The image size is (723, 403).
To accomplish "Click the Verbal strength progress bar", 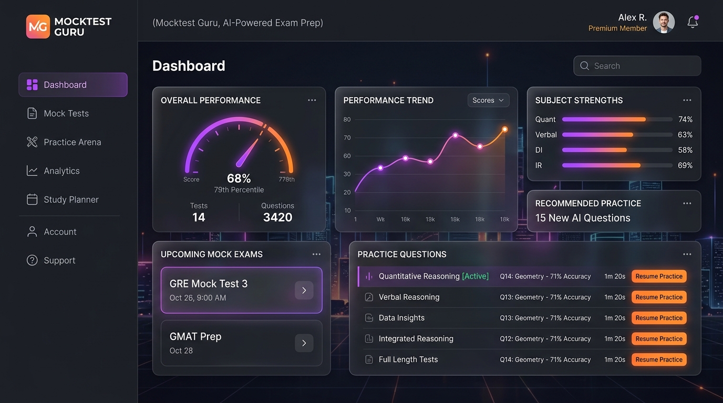I will [x=617, y=135].
